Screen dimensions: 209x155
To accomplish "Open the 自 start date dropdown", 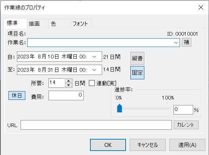I will 94,57.
